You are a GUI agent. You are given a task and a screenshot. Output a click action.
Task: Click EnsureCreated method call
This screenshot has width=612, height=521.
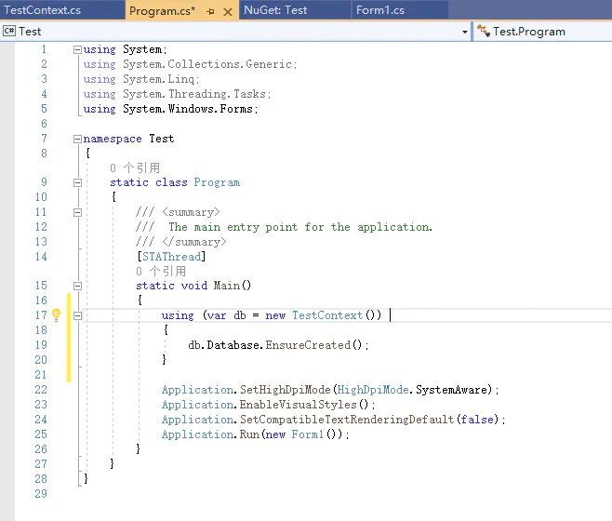point(308,345)
